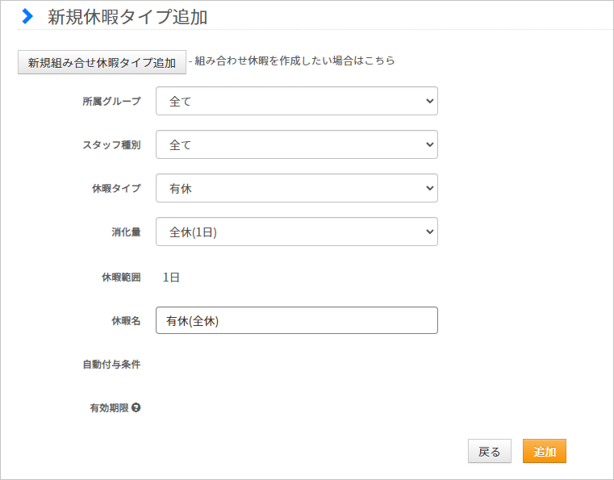Click the help icon next to 有効期限
Viewport: 614px width, 480px height.
coord(136,407)
